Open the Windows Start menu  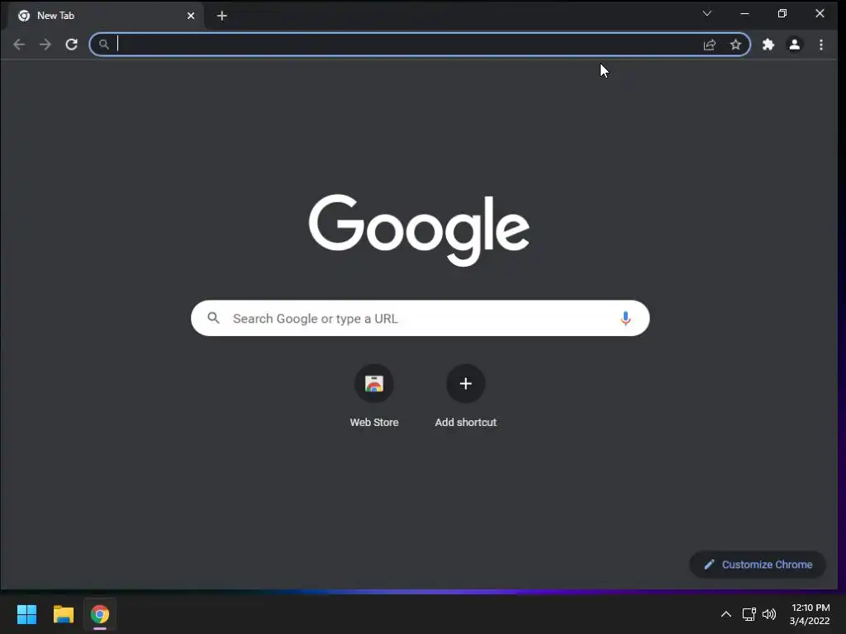point(26,614)
